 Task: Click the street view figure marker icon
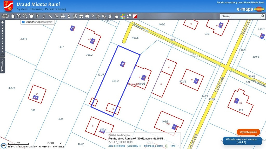pos(69,16)
